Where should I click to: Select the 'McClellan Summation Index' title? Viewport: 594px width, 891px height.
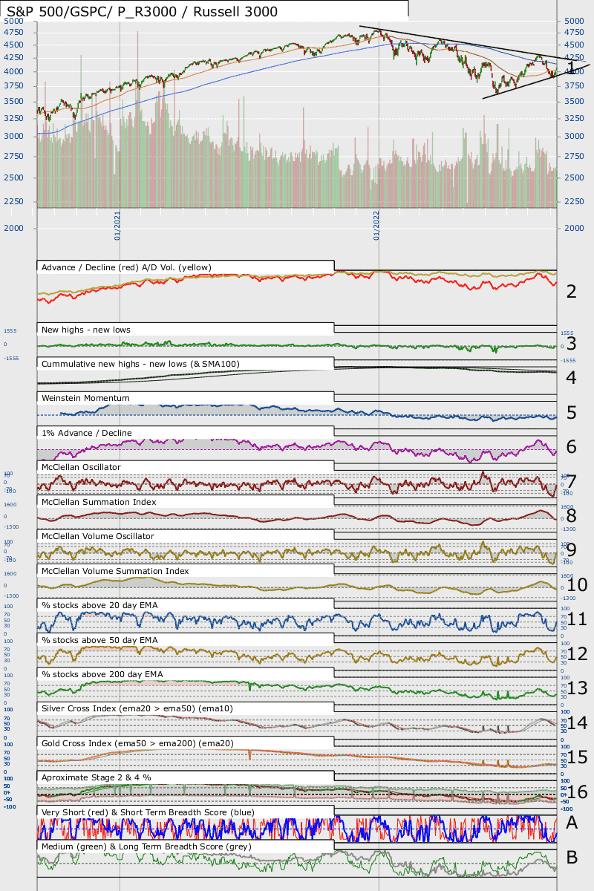99,502
